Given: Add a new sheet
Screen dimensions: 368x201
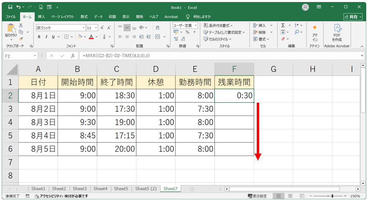Looking at the screenshot, I should coord(192,189).
